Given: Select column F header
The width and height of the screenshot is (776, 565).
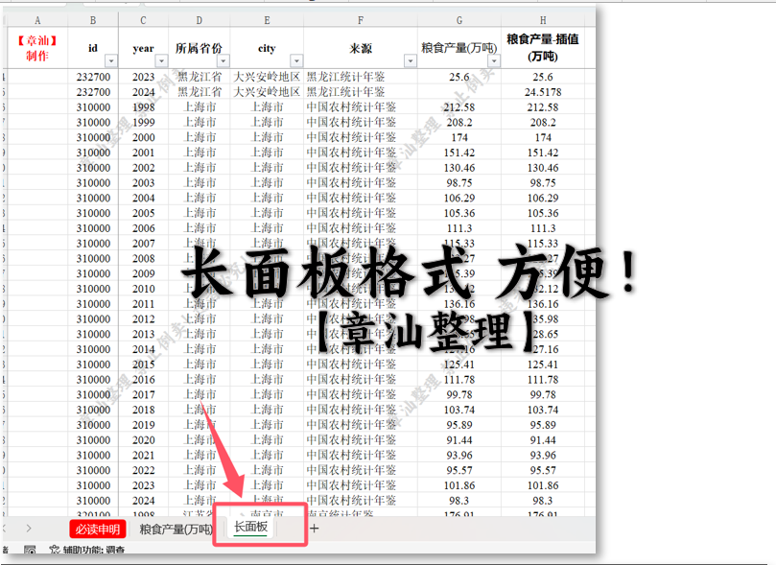Looking at the screenshot, I should [361, 20].
